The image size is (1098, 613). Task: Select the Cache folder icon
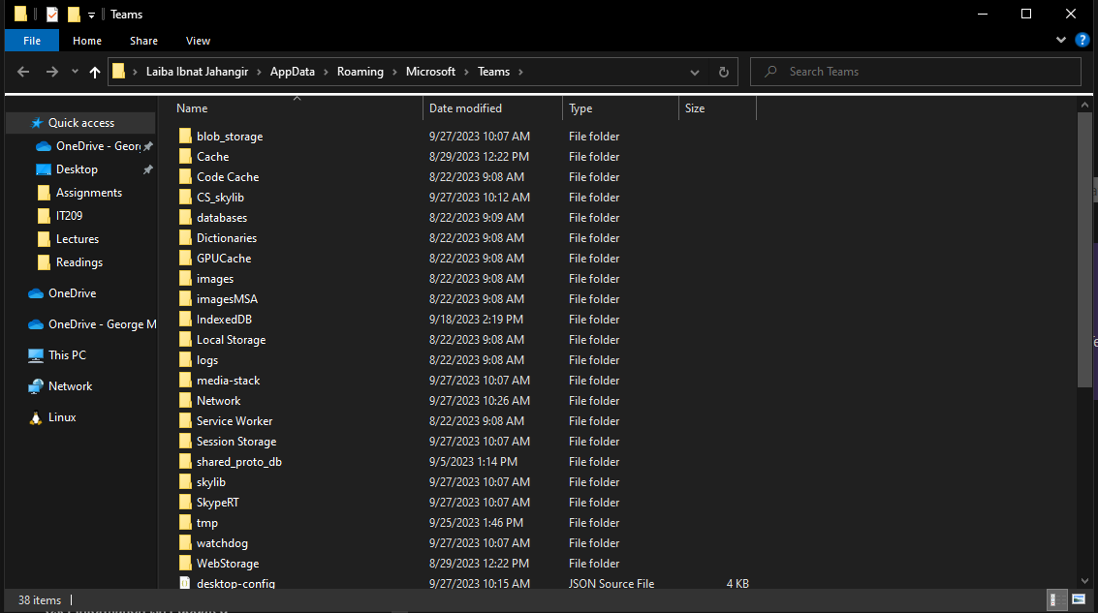pyautogui.click(x=185, y=156)
